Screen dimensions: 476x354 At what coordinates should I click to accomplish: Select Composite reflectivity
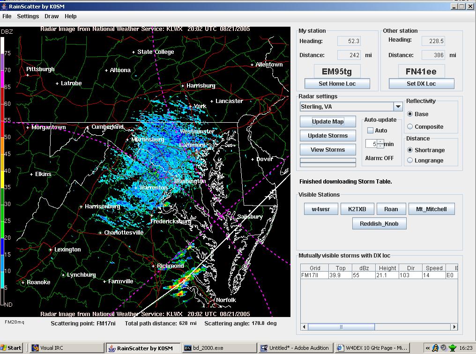pyautogui.click(x=410, y=126)
